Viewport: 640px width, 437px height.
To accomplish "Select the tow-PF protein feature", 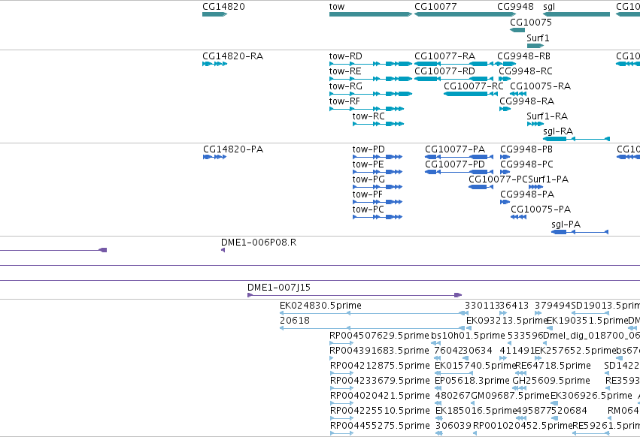I will click(x=378, y=202).
